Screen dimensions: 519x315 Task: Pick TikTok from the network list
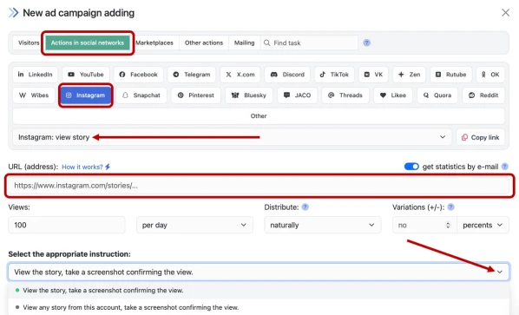pyautogui.click(x=334, y=75)
